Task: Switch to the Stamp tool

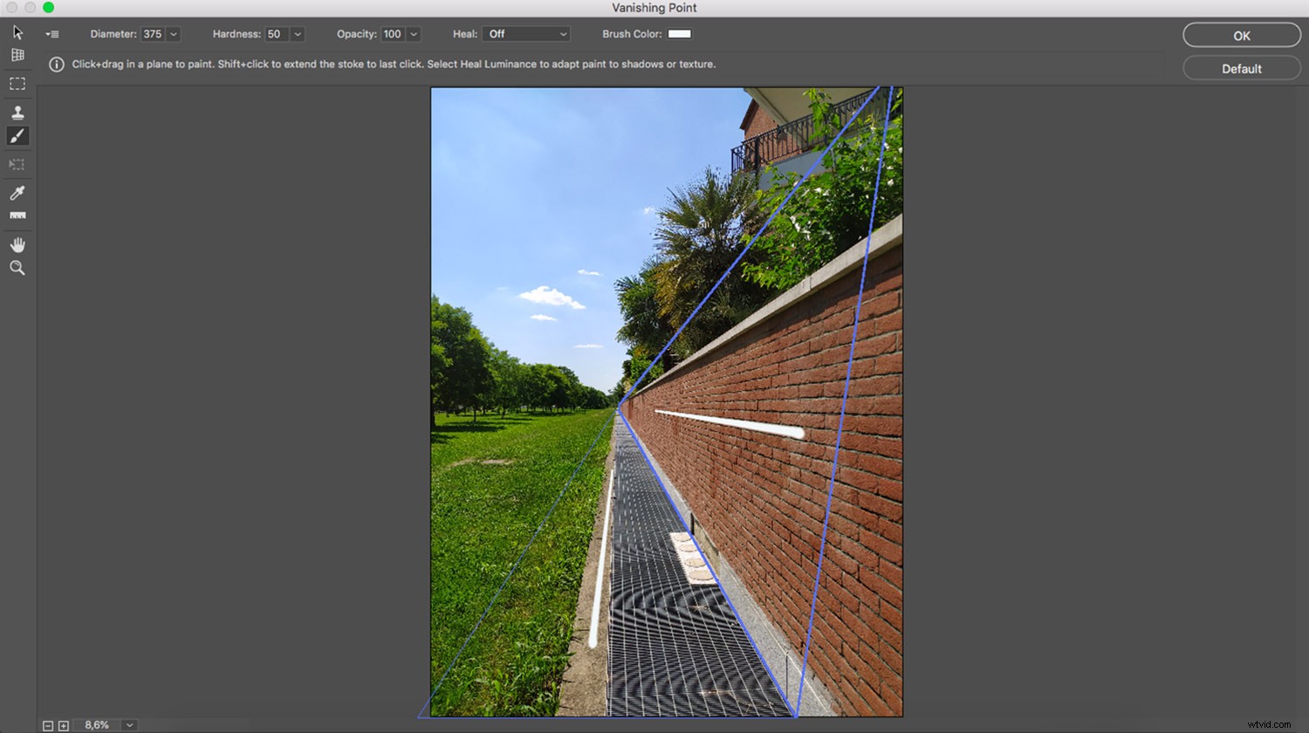Action: point(17,112)
